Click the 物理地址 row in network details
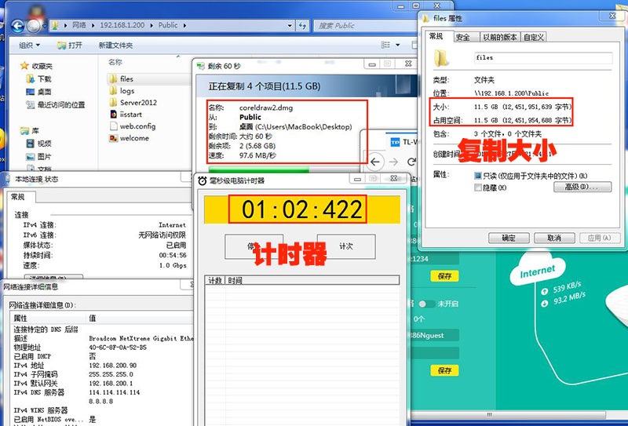The height and width of the screenshot is (426, 628). click(104, 347)
